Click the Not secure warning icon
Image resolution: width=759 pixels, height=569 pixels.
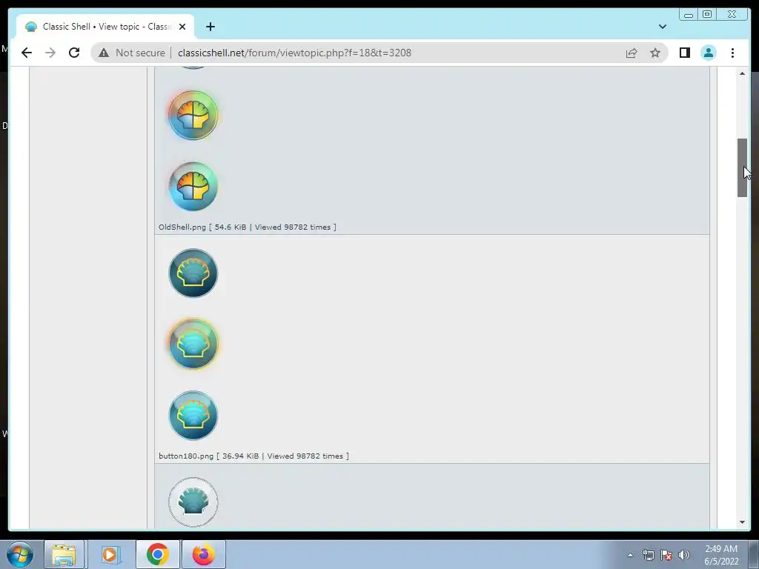(104, 53)
